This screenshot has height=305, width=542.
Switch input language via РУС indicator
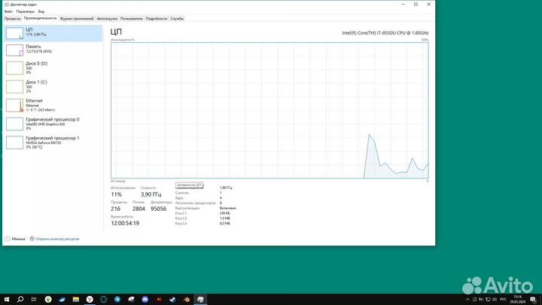pyautogui.click(x=504, y=300)
